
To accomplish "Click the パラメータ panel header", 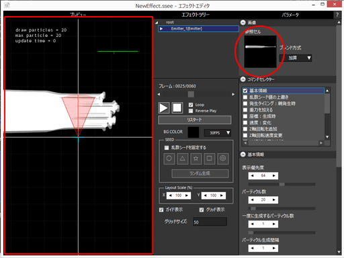I will click(x=290, y=15).
